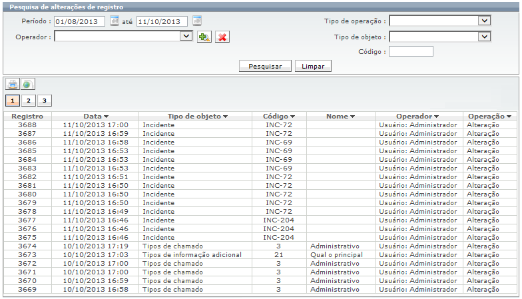Click 'Tipos de informação adicional' cell
This screenshot has height=299, width=522.
pos(192,254)
